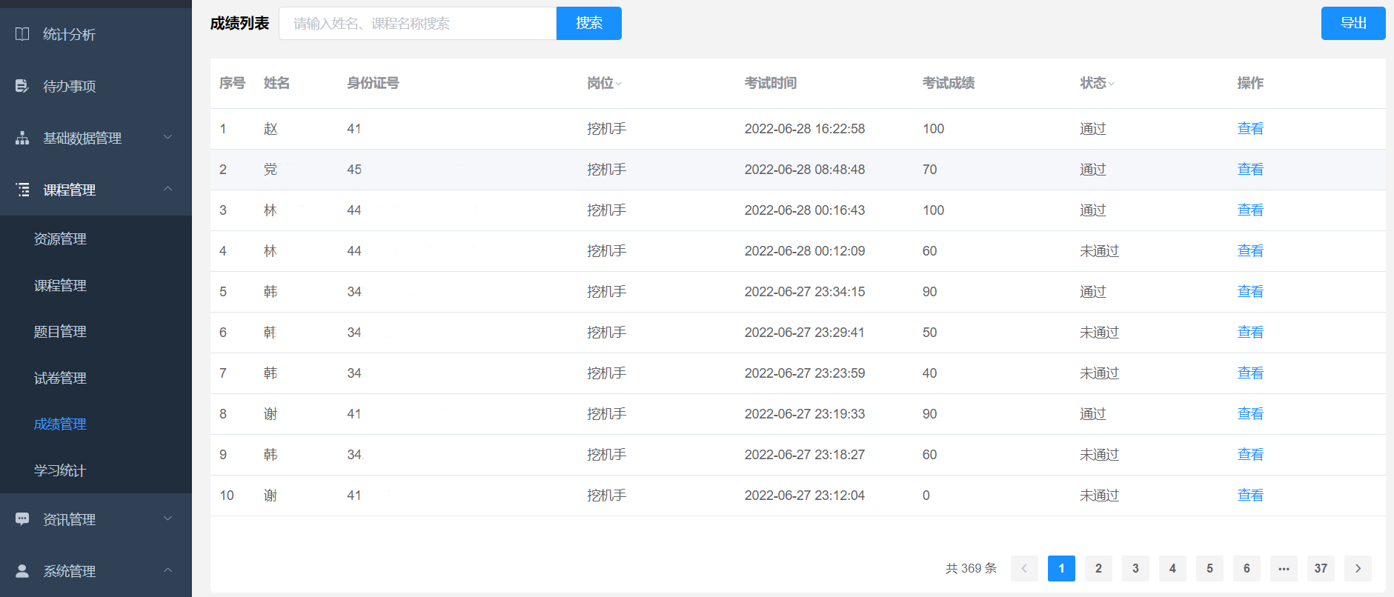Export the list with 导出 button

pos(1352,23)
